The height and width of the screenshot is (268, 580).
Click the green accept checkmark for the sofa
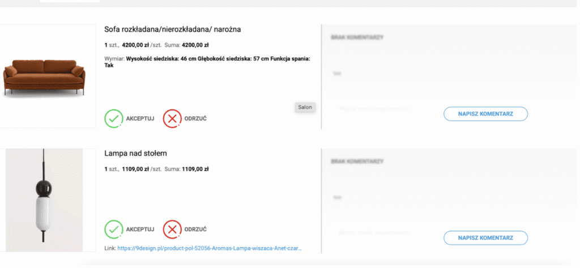113,118
